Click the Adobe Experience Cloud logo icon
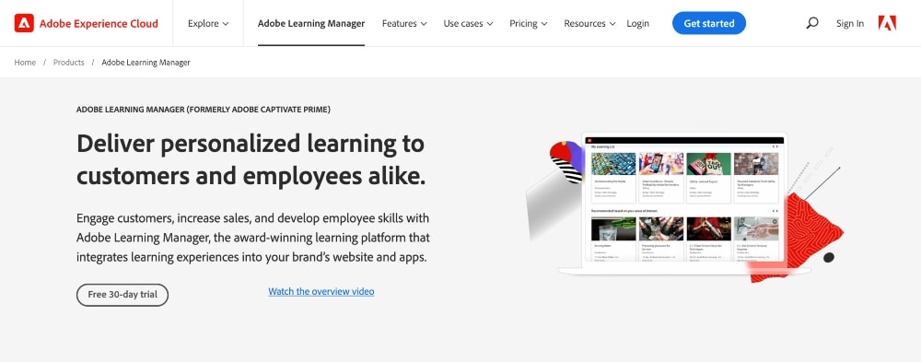921x362 pixels. 24,24
